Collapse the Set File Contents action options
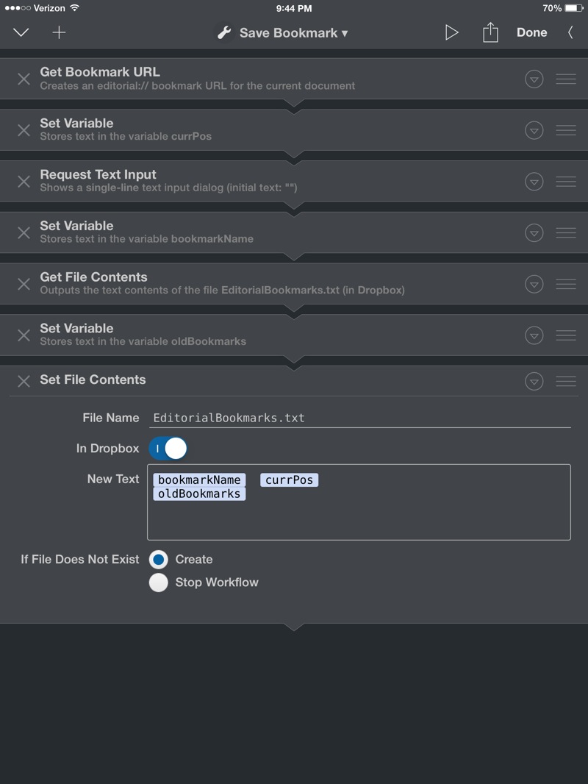Viewport: 588px width, 784px height. [534, 382]
